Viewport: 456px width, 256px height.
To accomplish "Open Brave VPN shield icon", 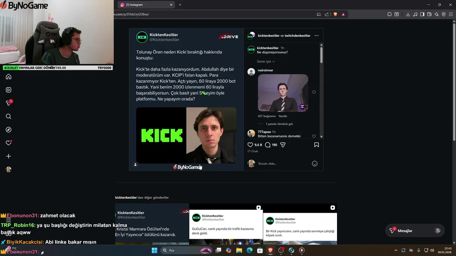I will (444, 14).
